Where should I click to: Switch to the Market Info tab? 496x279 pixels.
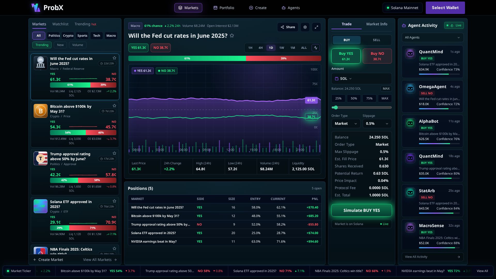pos(377,24)
